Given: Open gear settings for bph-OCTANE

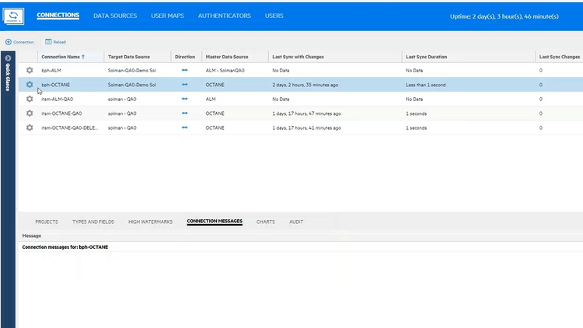Looking at the screenshot, I should (30, 85).
